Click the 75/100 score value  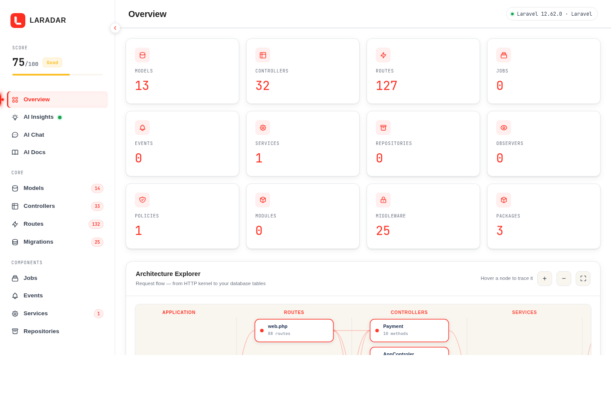tap(25, 63)
